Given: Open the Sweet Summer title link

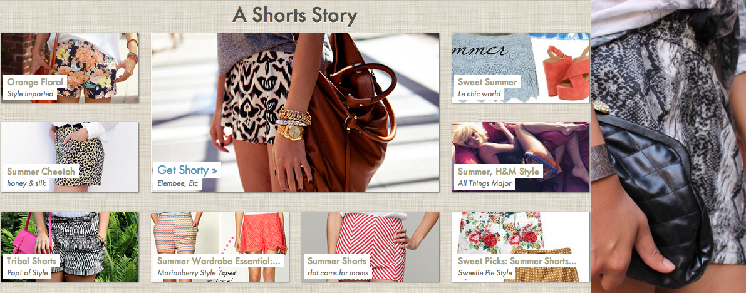Looking at the screenshot, I should pos(487,82).
